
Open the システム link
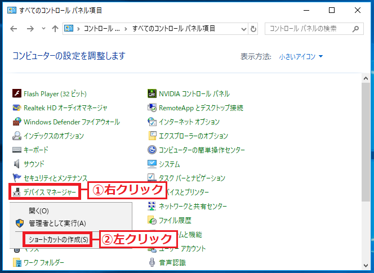(170, 164)
